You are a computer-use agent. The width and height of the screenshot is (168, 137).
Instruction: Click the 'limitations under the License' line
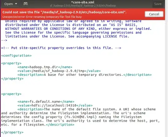67,36
